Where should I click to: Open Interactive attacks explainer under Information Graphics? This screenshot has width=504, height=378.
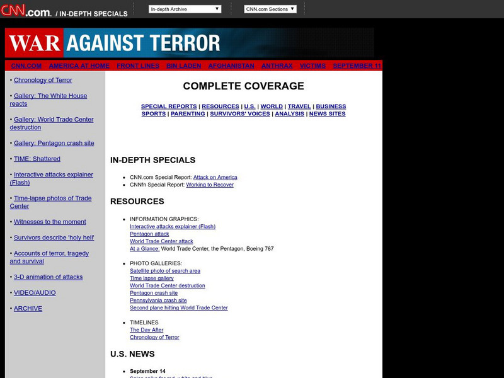pos(173,227)
